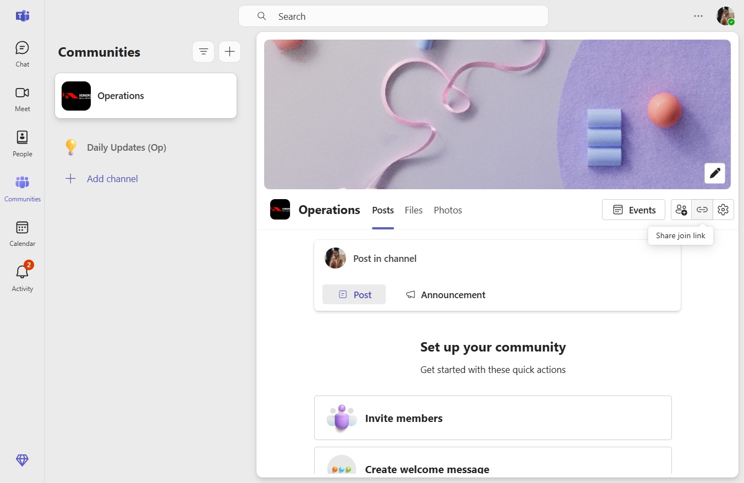Viewport: 744px width, 483px height.
Task: Click the Share join link icon
Action: [x=702, y=210]
